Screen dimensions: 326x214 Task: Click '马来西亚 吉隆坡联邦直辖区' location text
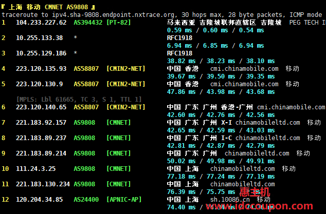tap(211, 23)
